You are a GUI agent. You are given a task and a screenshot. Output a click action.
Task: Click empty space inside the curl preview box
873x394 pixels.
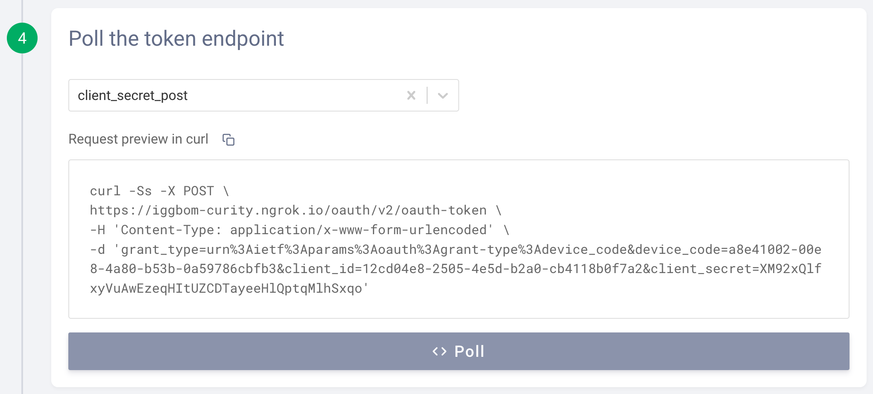coord(598,299)
